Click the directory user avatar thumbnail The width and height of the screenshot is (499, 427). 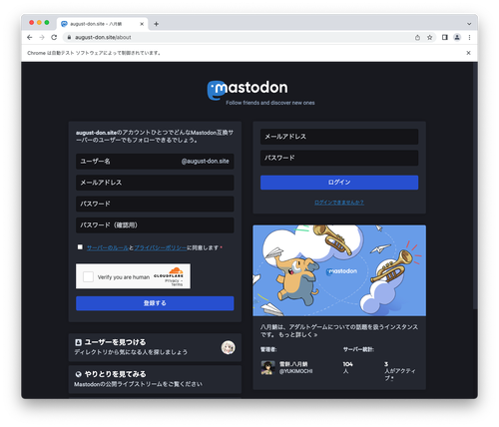point(228,347)
